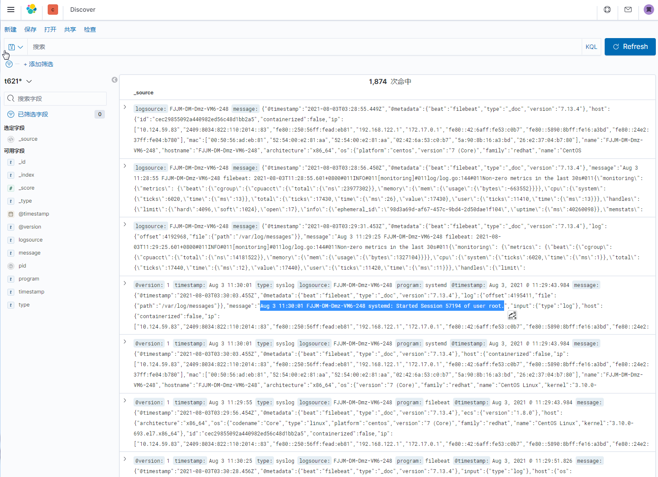Open the filter options circle icon
This screenshot has width=658, height=477.
pyautogui.click(x=9, y=64)
